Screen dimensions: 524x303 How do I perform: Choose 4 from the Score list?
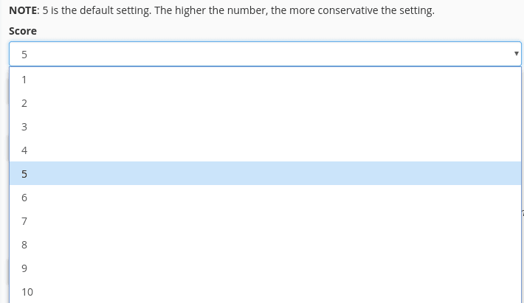coord(265,150)
